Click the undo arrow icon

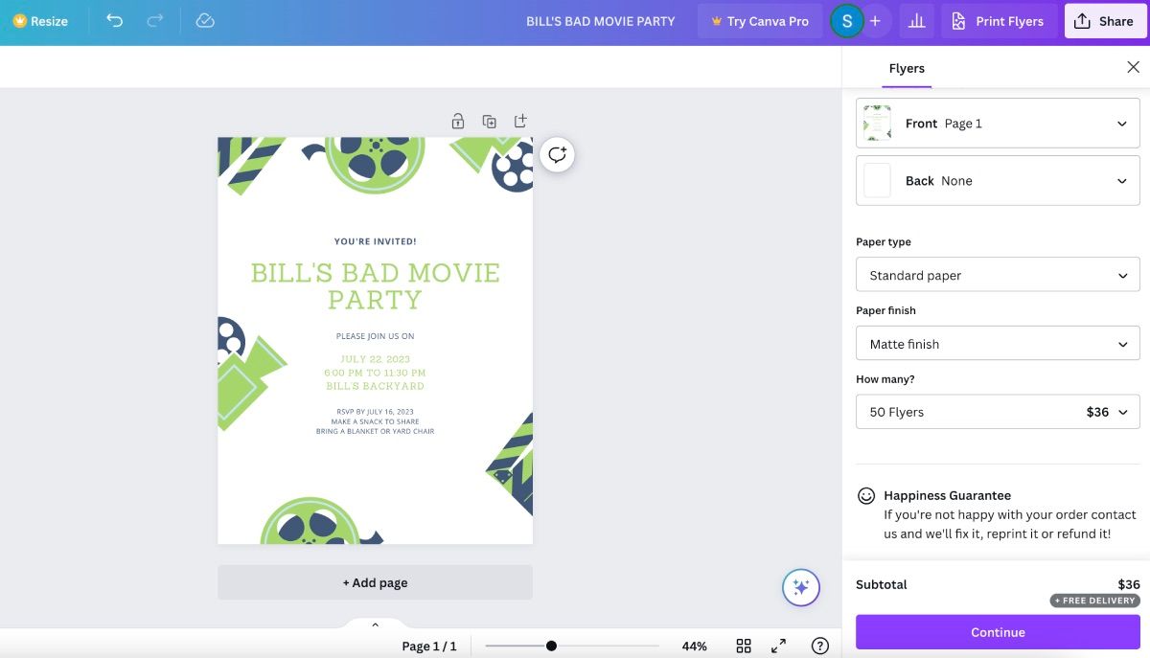click(115, 20)
